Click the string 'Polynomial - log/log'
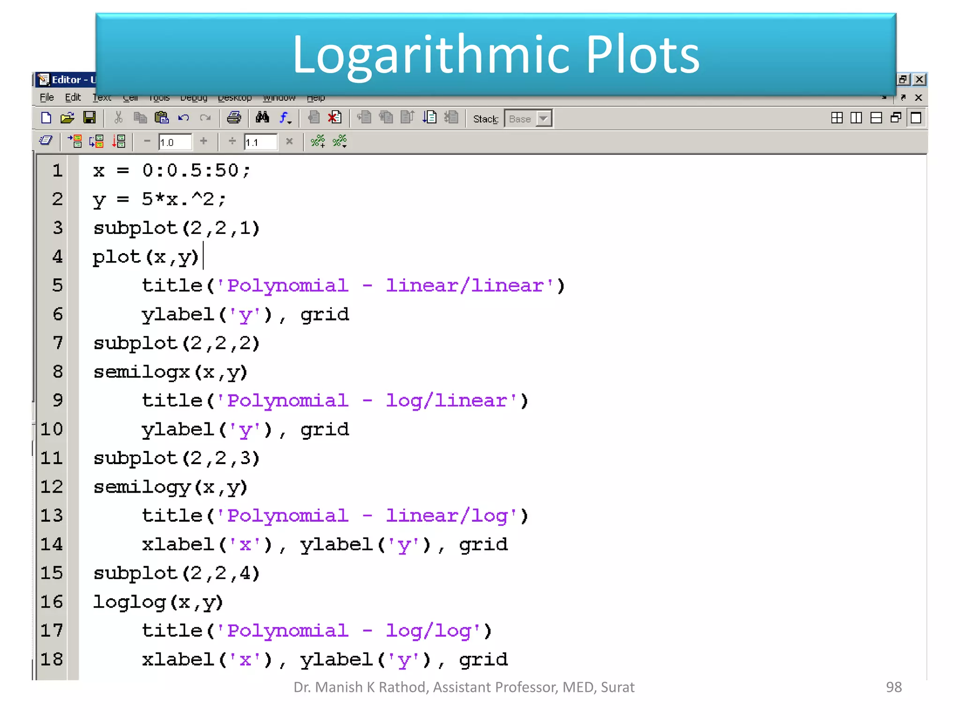960x720 pixels. point(349,631)
